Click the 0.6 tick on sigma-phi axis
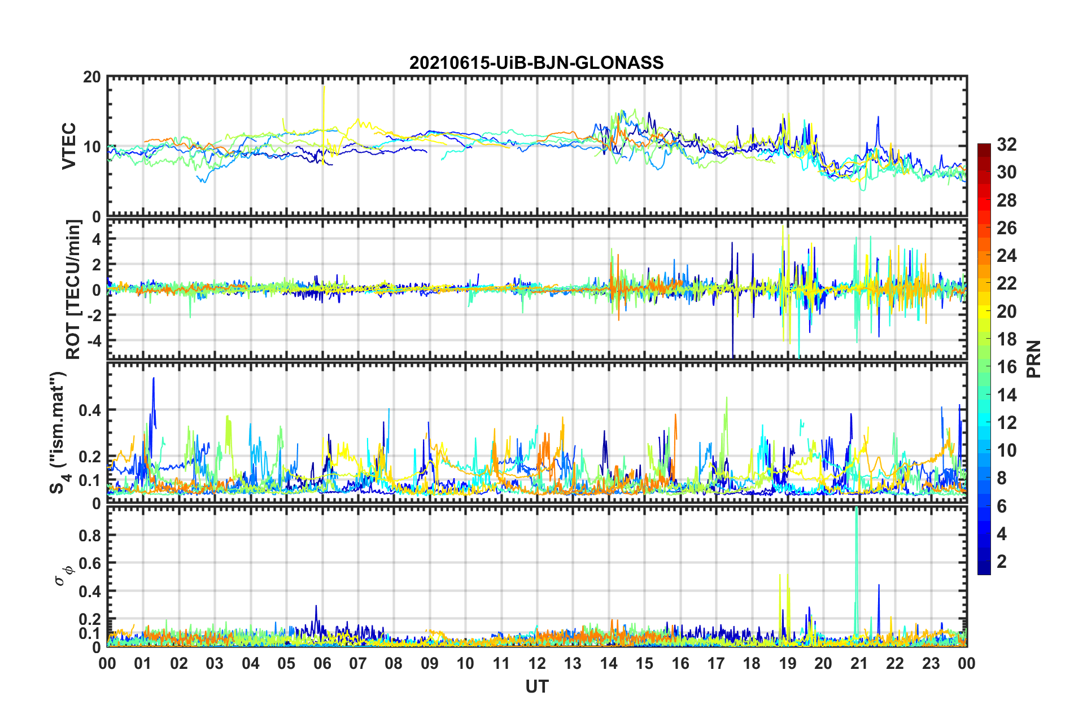 point(90,563)
